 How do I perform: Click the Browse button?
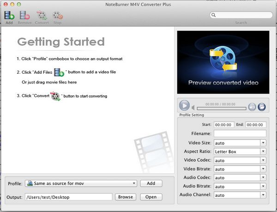(x=126, y=197)
